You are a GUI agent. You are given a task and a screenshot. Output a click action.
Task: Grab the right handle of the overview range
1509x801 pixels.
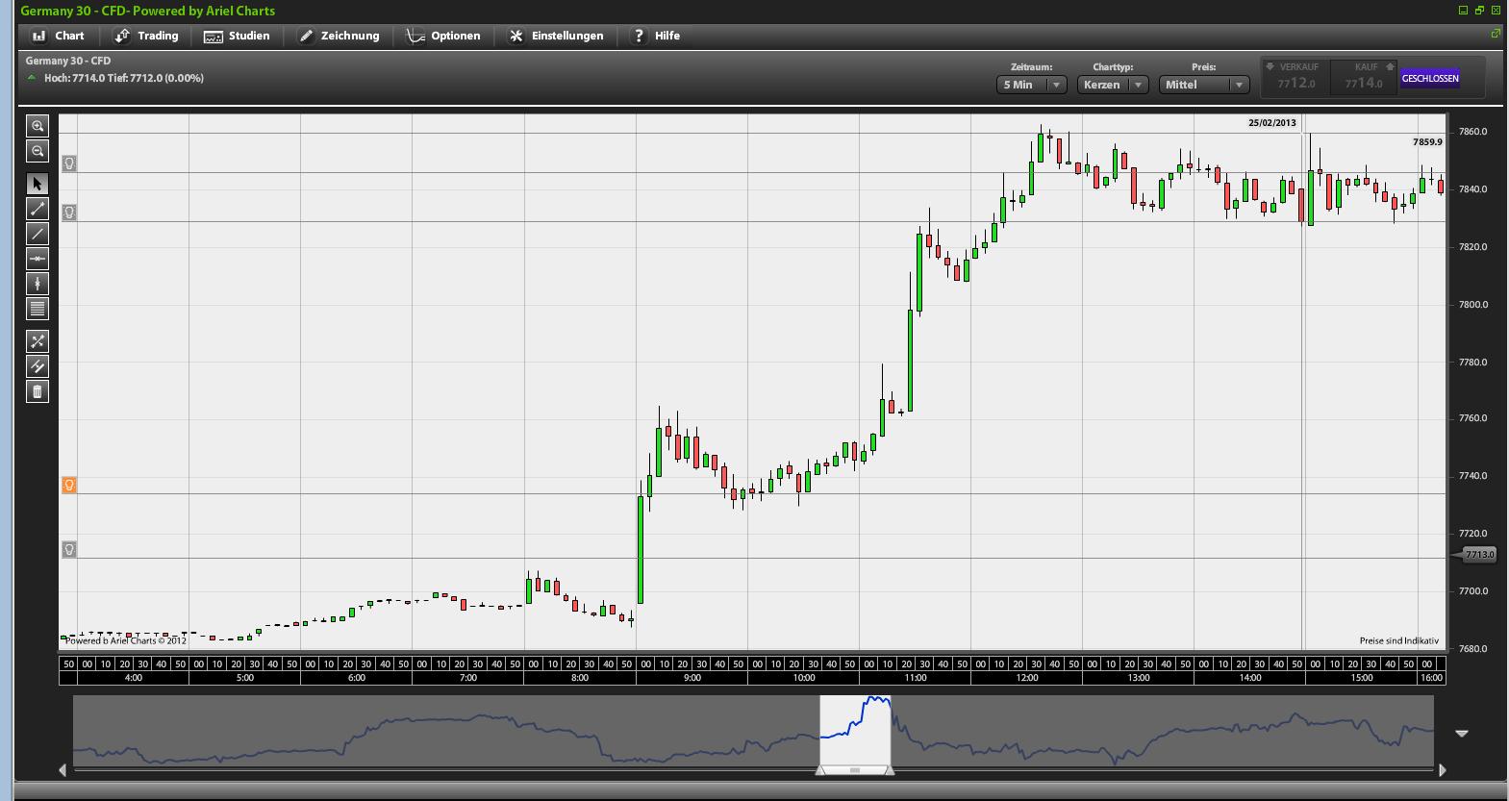click(x=890, y=769)
